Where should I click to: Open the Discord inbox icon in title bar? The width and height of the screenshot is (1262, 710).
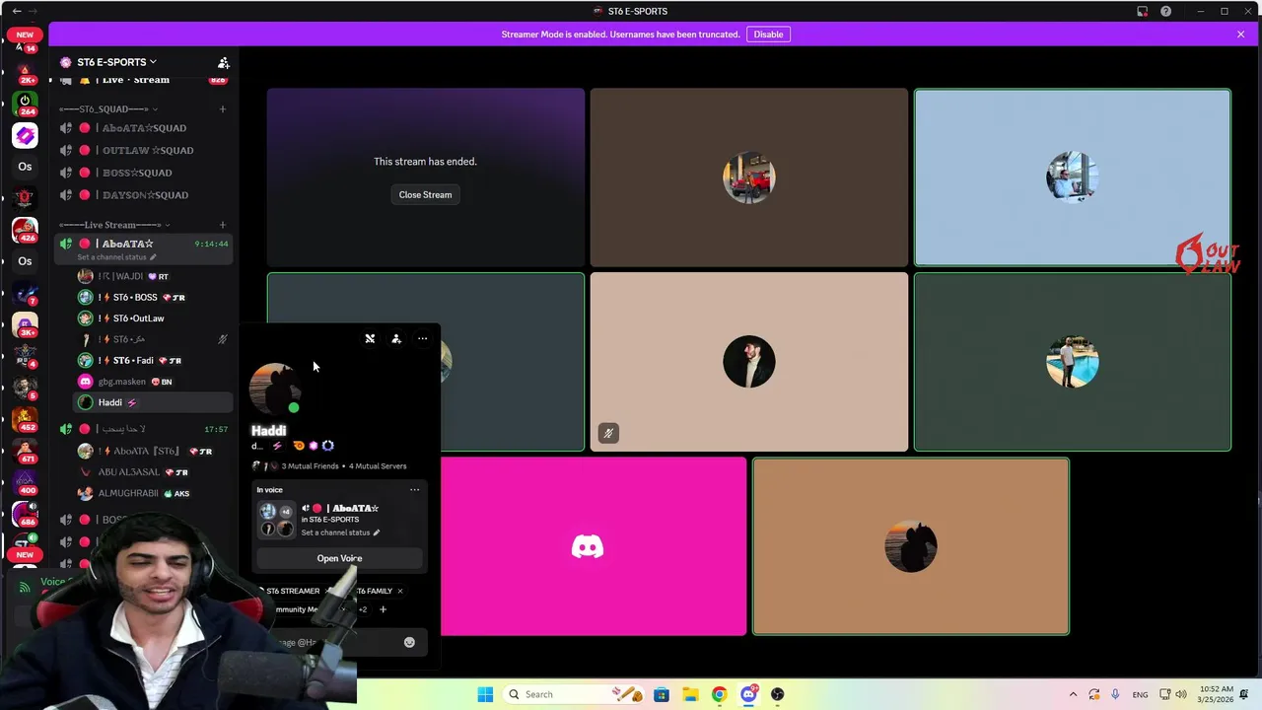1142,11
